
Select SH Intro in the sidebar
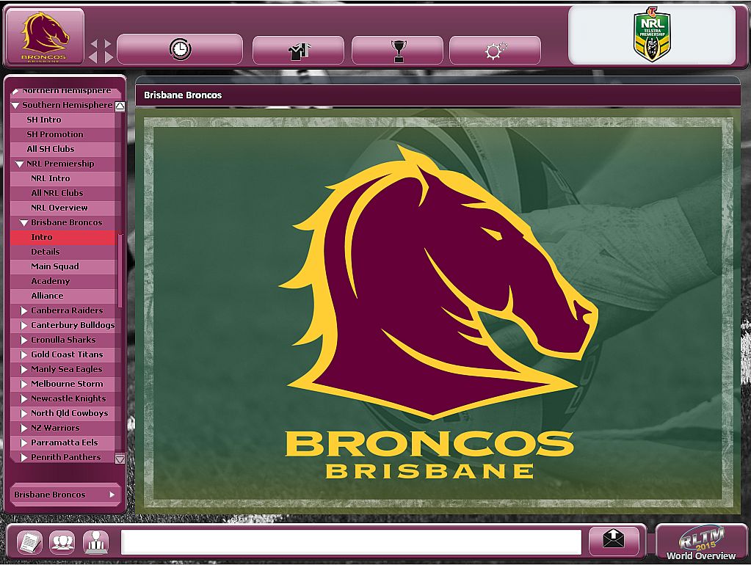62,120
